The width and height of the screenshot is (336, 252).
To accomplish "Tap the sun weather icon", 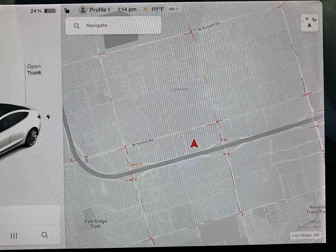I will click(146, 9).
